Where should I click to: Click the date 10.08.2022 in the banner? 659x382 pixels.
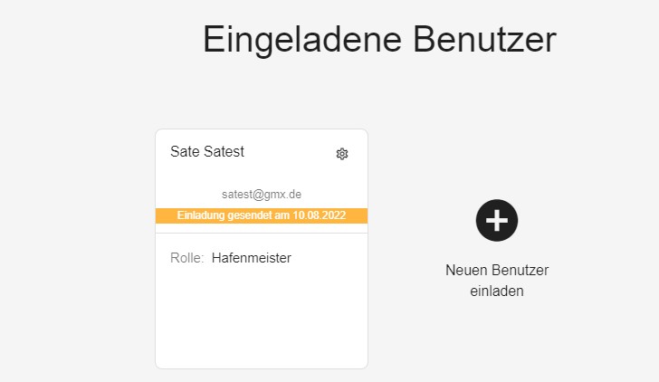point(319,215)
